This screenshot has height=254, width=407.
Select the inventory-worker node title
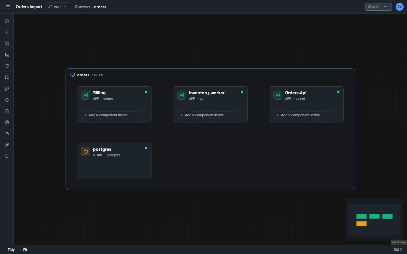(x=207, y=93)
